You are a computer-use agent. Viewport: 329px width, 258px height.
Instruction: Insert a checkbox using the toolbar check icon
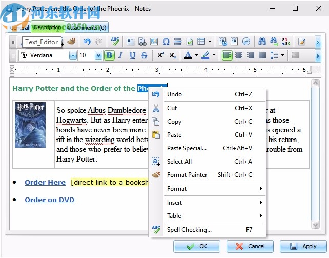coord(190,42)
